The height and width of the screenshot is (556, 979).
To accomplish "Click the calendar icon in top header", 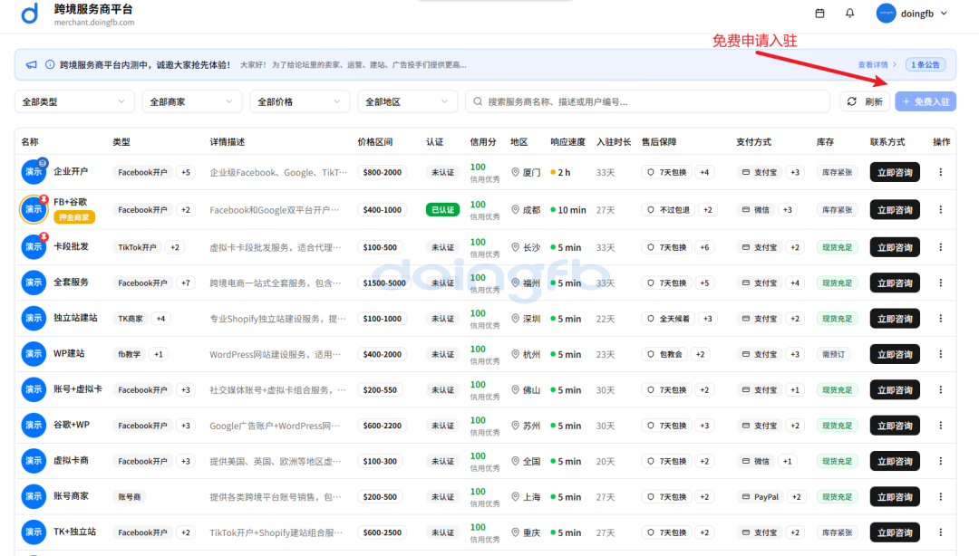I will click(820, 14).
